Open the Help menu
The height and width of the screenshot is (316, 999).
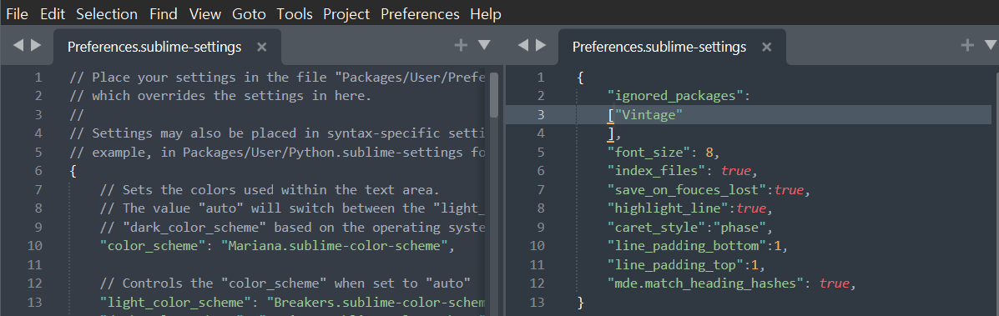[x=486, y=13]
